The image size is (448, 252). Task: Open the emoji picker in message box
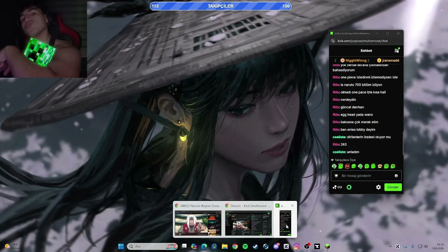click(396, 176)
